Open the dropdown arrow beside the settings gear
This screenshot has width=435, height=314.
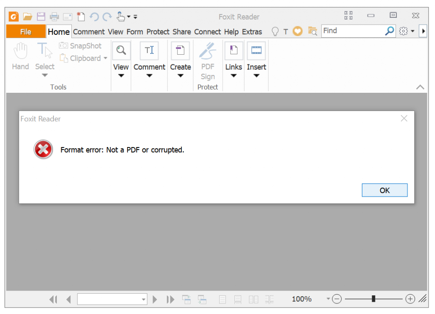pos(412,31)
